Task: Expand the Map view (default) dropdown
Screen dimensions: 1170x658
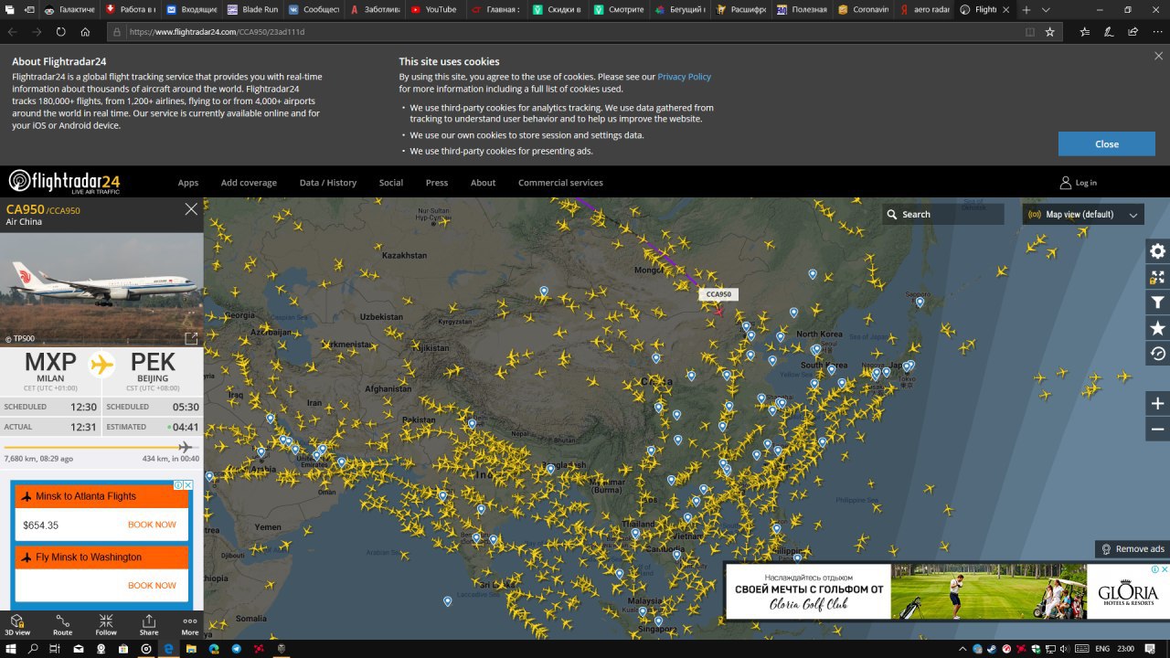Action: pos(1083,215)
